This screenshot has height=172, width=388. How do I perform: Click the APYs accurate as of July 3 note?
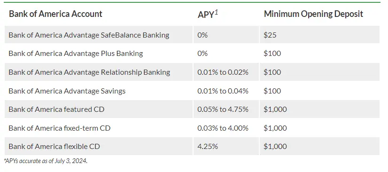coord(46,161)
